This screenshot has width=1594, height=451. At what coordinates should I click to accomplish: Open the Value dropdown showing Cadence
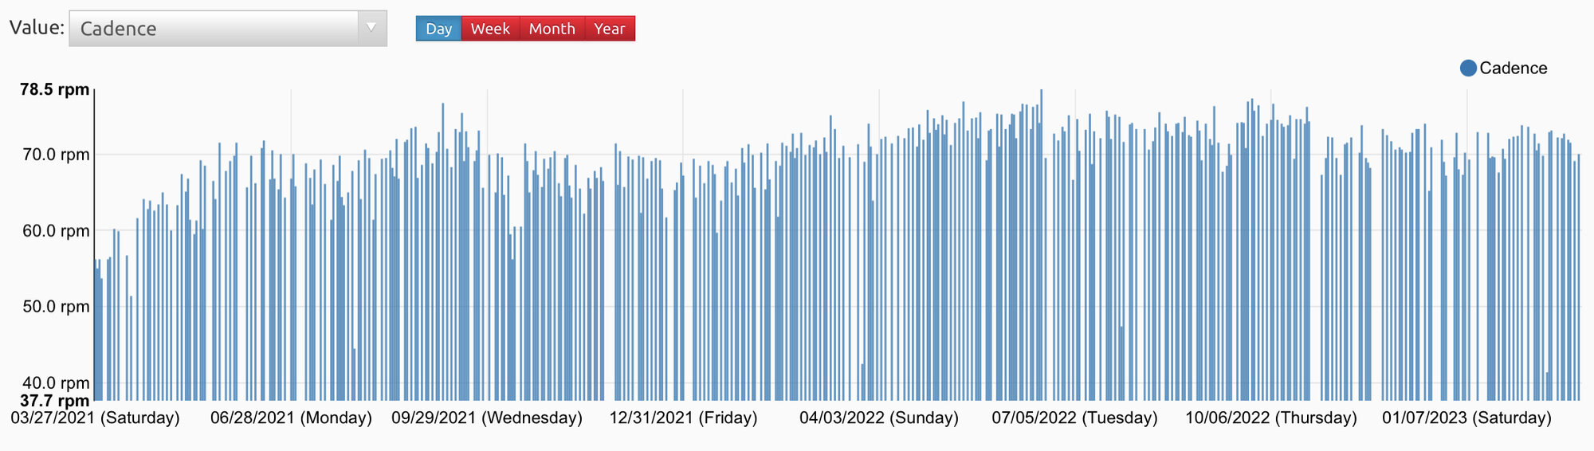215,29
